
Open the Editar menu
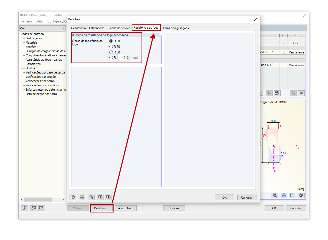pyautogui.click(x=40, y=21)
